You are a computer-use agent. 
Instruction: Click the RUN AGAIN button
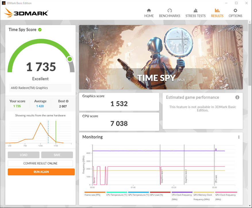(41, 172)
